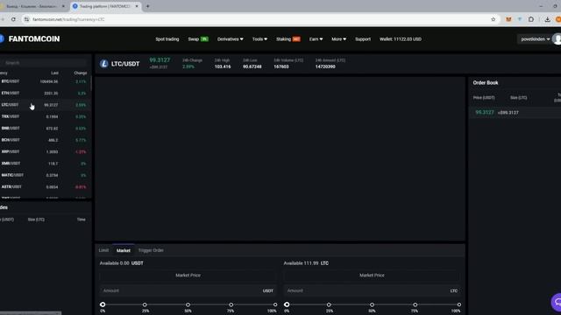Click the Wallet balance link
Viewport: 561px width, 315px height.
401,38
